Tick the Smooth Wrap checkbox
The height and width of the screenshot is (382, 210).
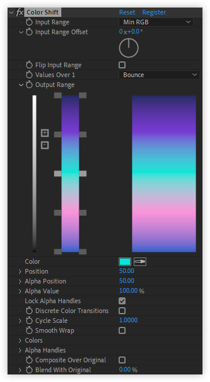point(122,330)
